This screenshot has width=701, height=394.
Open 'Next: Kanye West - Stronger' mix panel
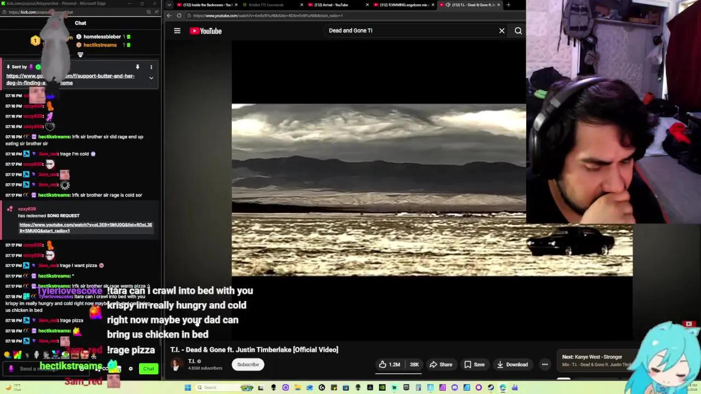596,360
